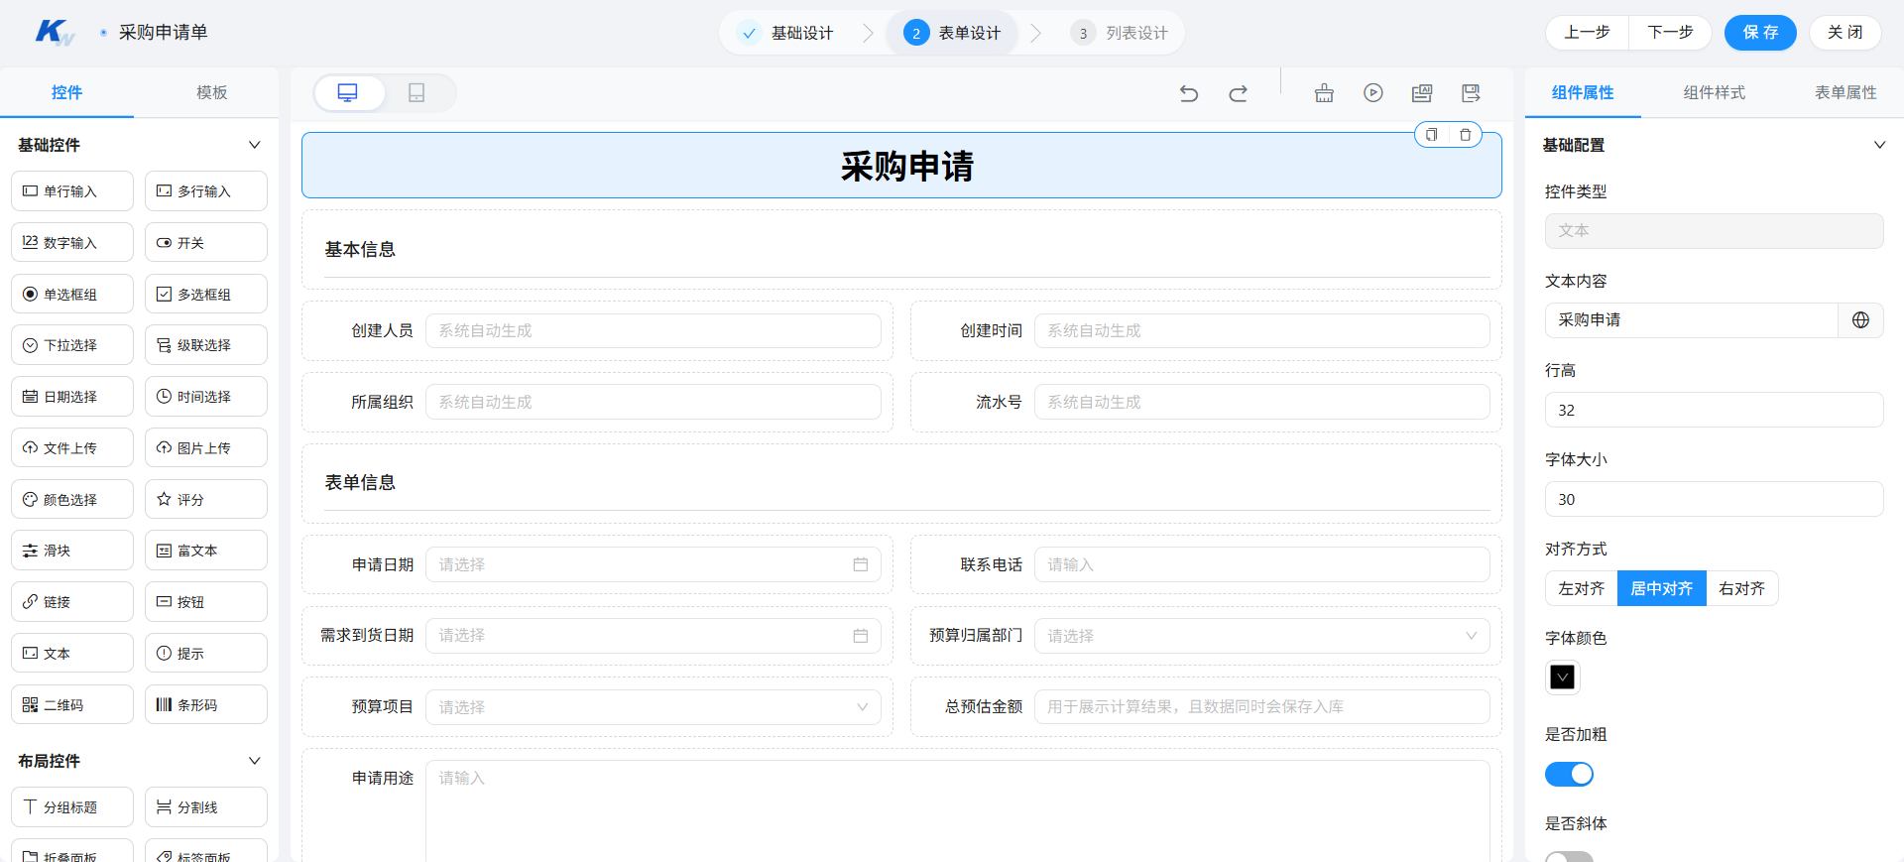Click the redo arrow icon
The width and height of the screenshot is (1904, 862).
[1238, 93]
